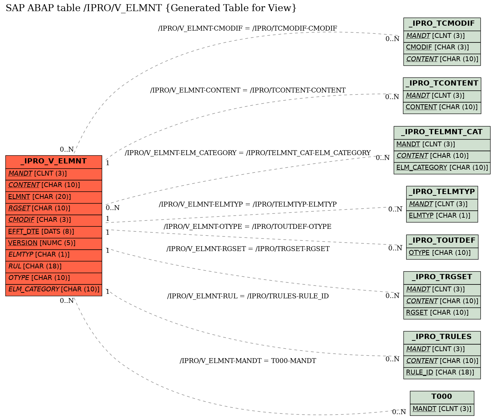Click CONTENT [CHAR (10)] in _IPRO_V_ELMNT
The image size is (496, 419).
tap(54, 185)
